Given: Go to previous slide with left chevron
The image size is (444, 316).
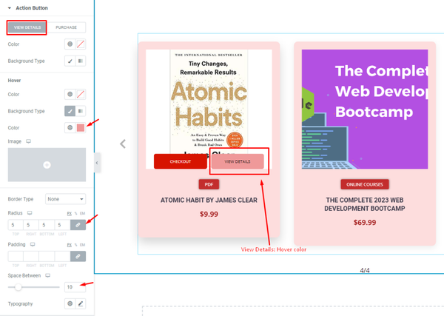Looking at the screenshot, I should pyautogui.click(x=123, y=144).
